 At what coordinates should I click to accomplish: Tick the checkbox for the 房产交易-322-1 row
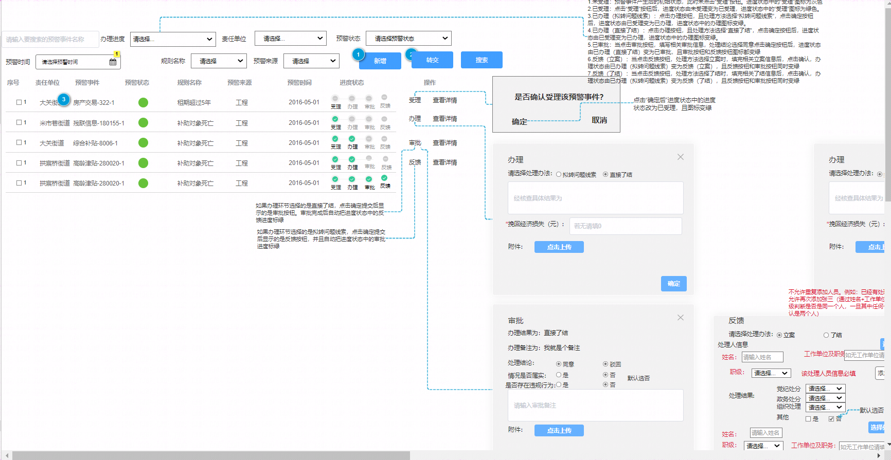coord(19,102)
